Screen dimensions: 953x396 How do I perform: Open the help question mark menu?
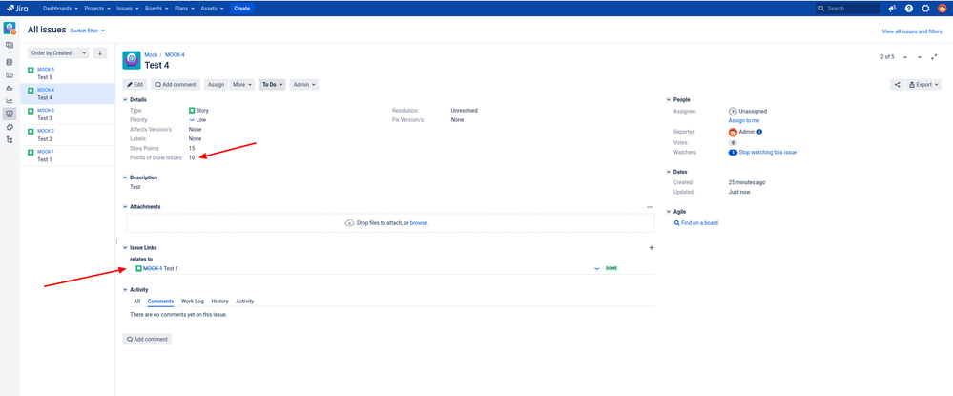pos(908,9)
